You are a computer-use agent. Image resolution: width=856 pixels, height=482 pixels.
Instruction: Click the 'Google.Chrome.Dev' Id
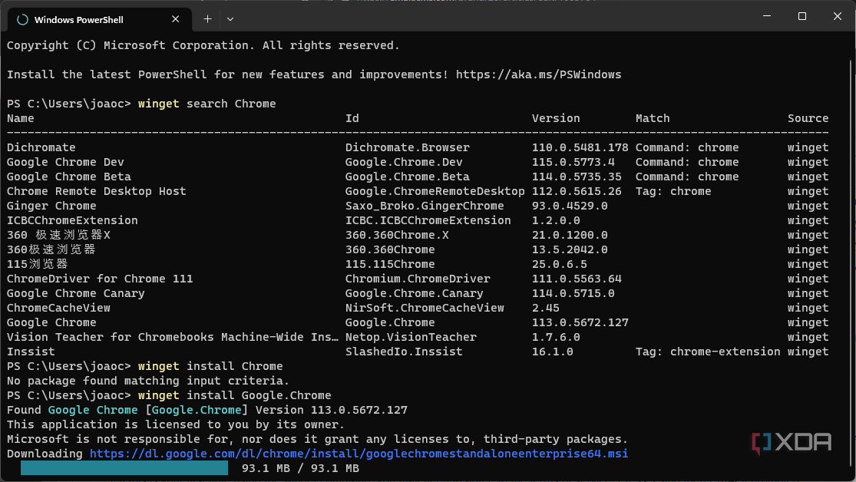(404, 162)
